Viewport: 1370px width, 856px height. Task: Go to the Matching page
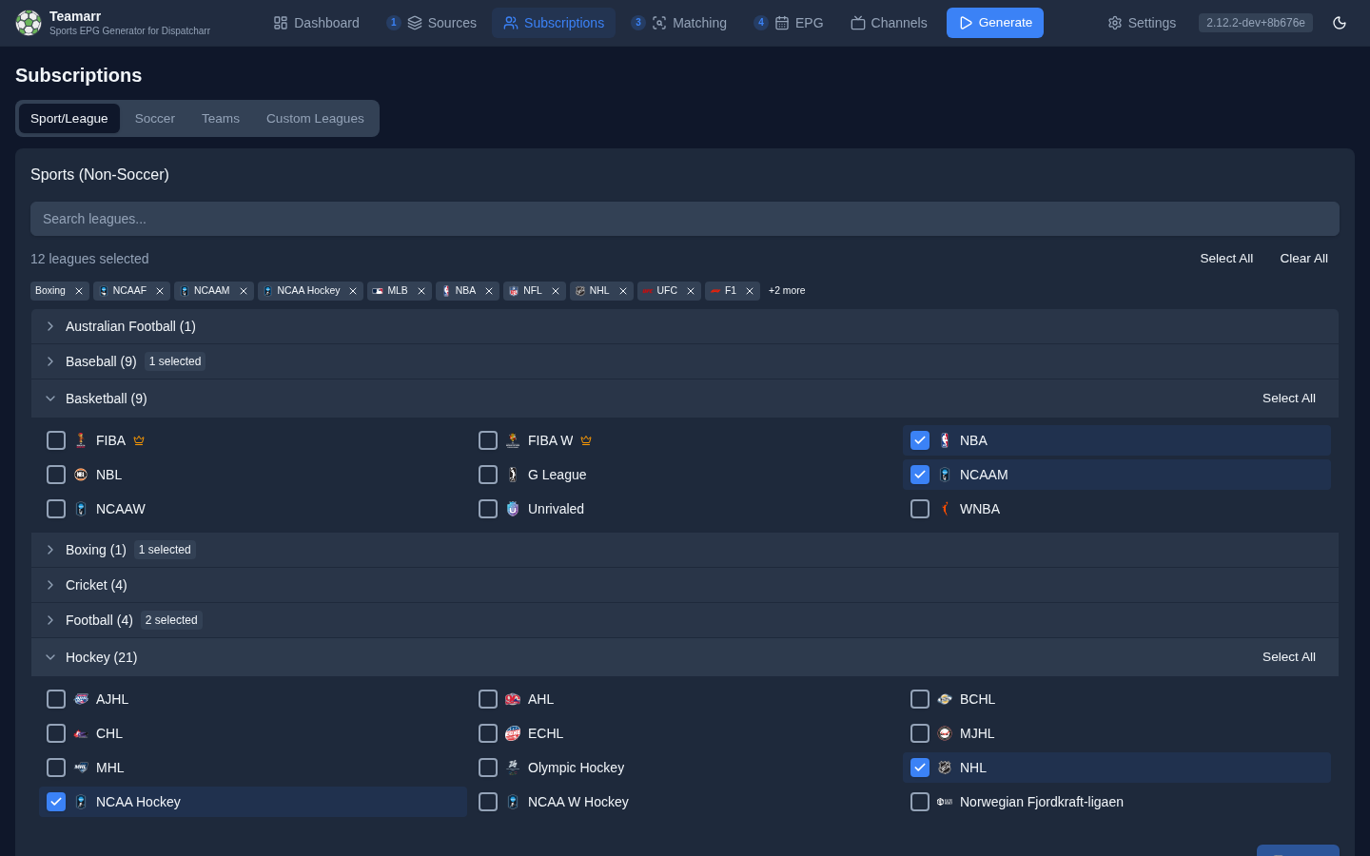pos(678,23)
